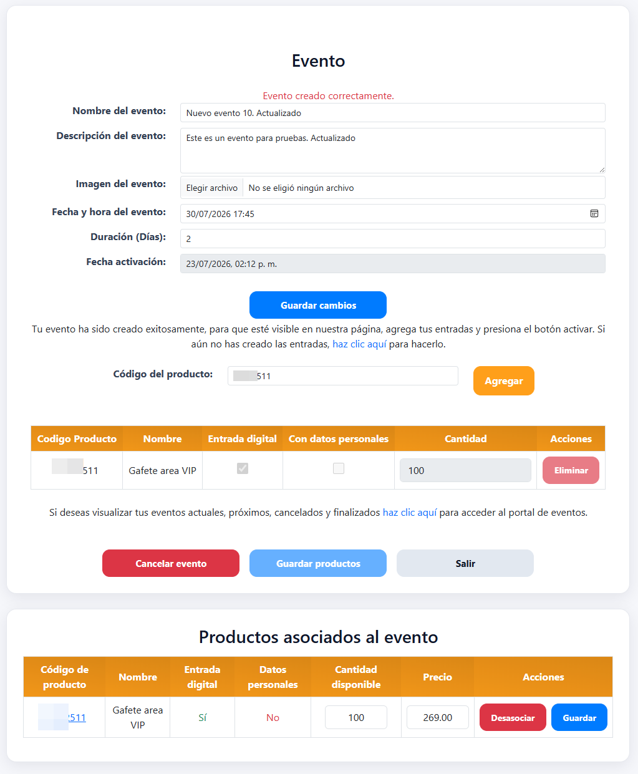
Task: Click the blue Guardar button in product row
Action: [x=579, y=717]
